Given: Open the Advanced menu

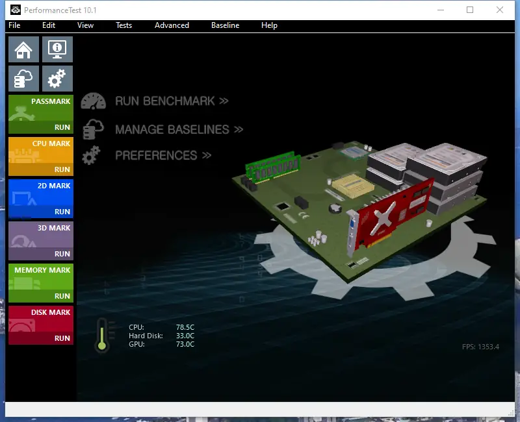Looking at the screenshot, I should (x=172, y=25).
